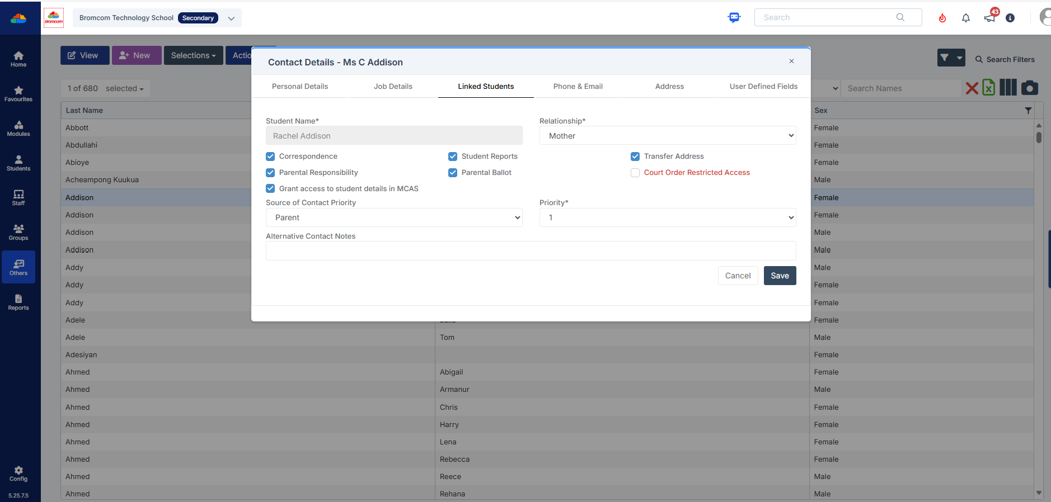Enable Court Order Restricted Access checkbox
Image resolution: width=1051 pixels, height=502 pixels.
(x=635, y=173)
